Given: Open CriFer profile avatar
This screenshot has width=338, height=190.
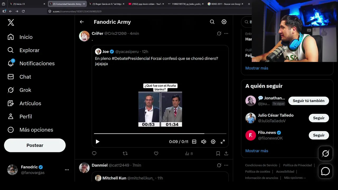Looking at the screenshot, I should 84,36.
